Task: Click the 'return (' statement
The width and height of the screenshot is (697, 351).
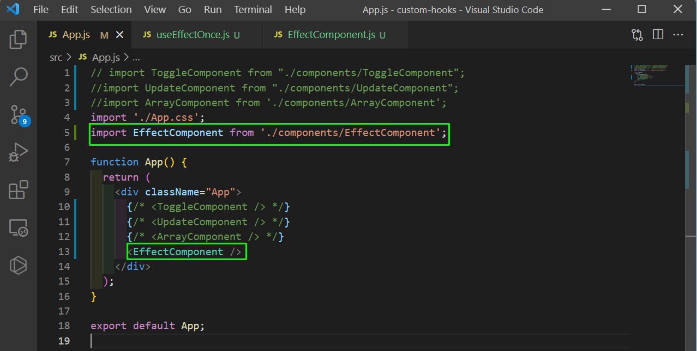Action: click(x=127, y=177)
